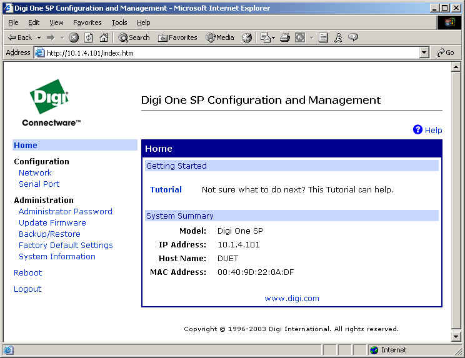This screenshot has height=358, width=465.
Task: Click the Media toolbar button
Action: pyautogui.click(x=220, y=37)
